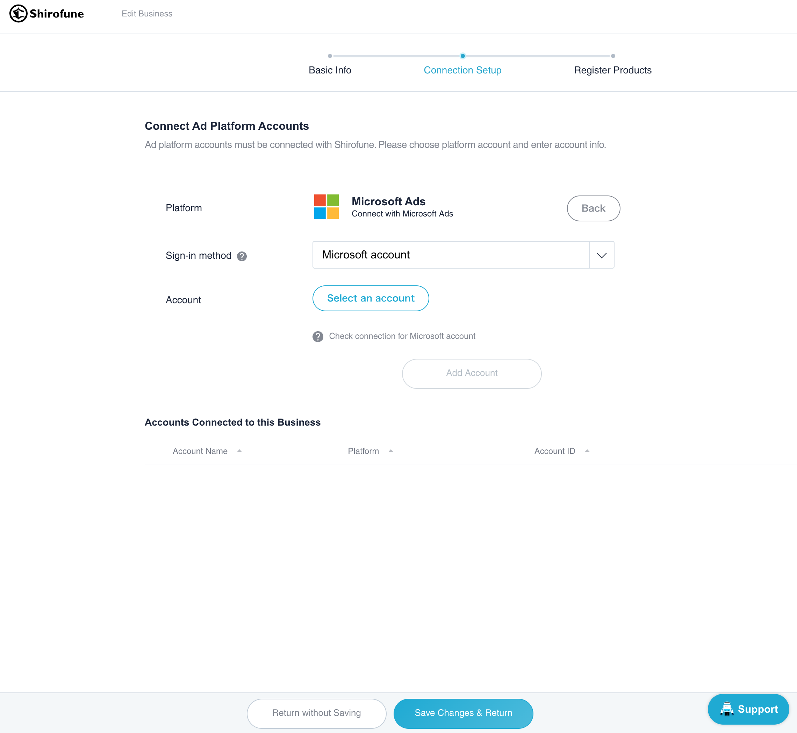Click help icon beside Check connection text
This screenshot has width=797, height=733.
(318, 336)
